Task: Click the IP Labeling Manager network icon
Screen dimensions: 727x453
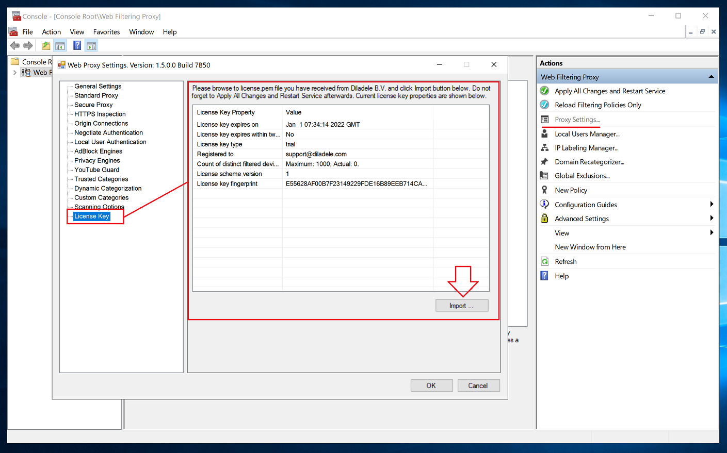Action: (544, 147)
